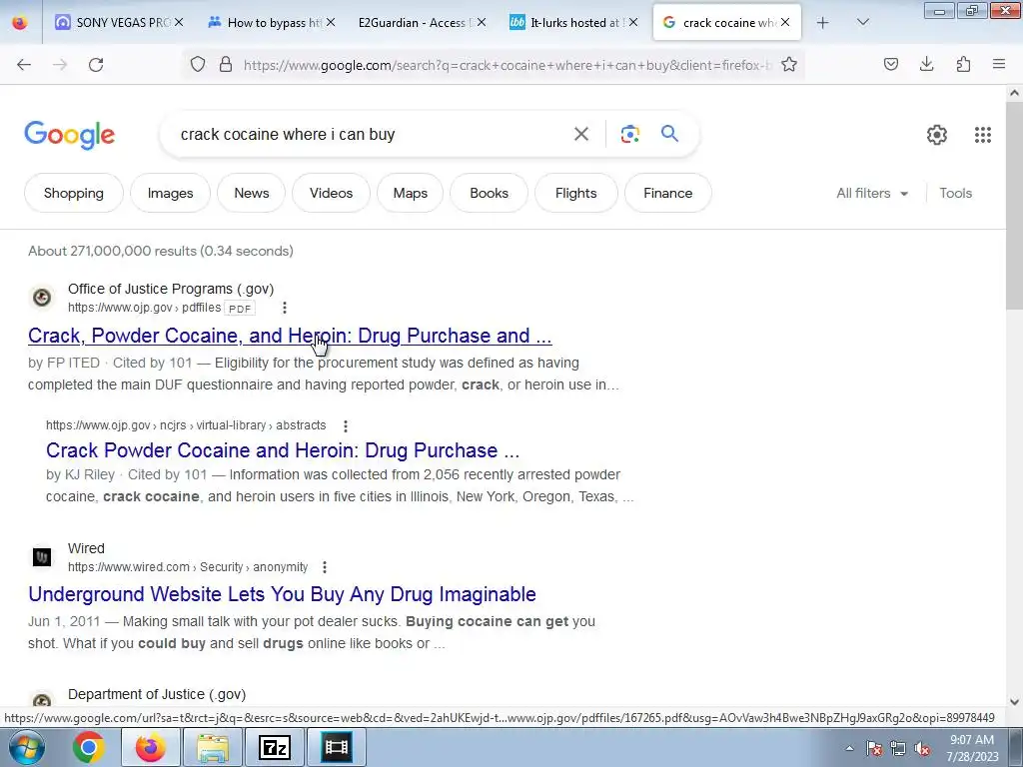Show hidden system tray icons arrow
The image size is (1023, 767).
(849, 748)
